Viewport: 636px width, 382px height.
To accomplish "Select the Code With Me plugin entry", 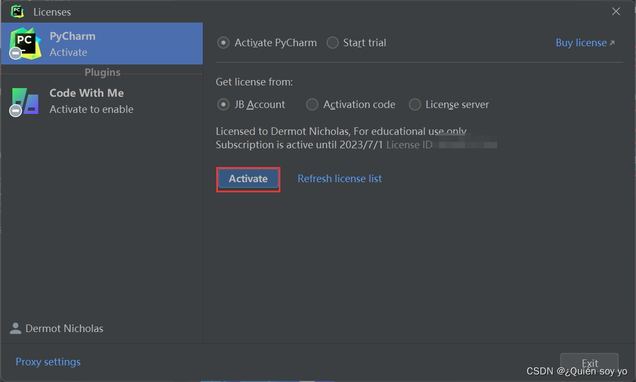I will [x=102, y=101].
